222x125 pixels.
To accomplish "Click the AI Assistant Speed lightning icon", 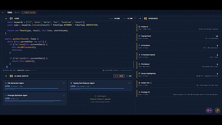I will click(139, 55).
